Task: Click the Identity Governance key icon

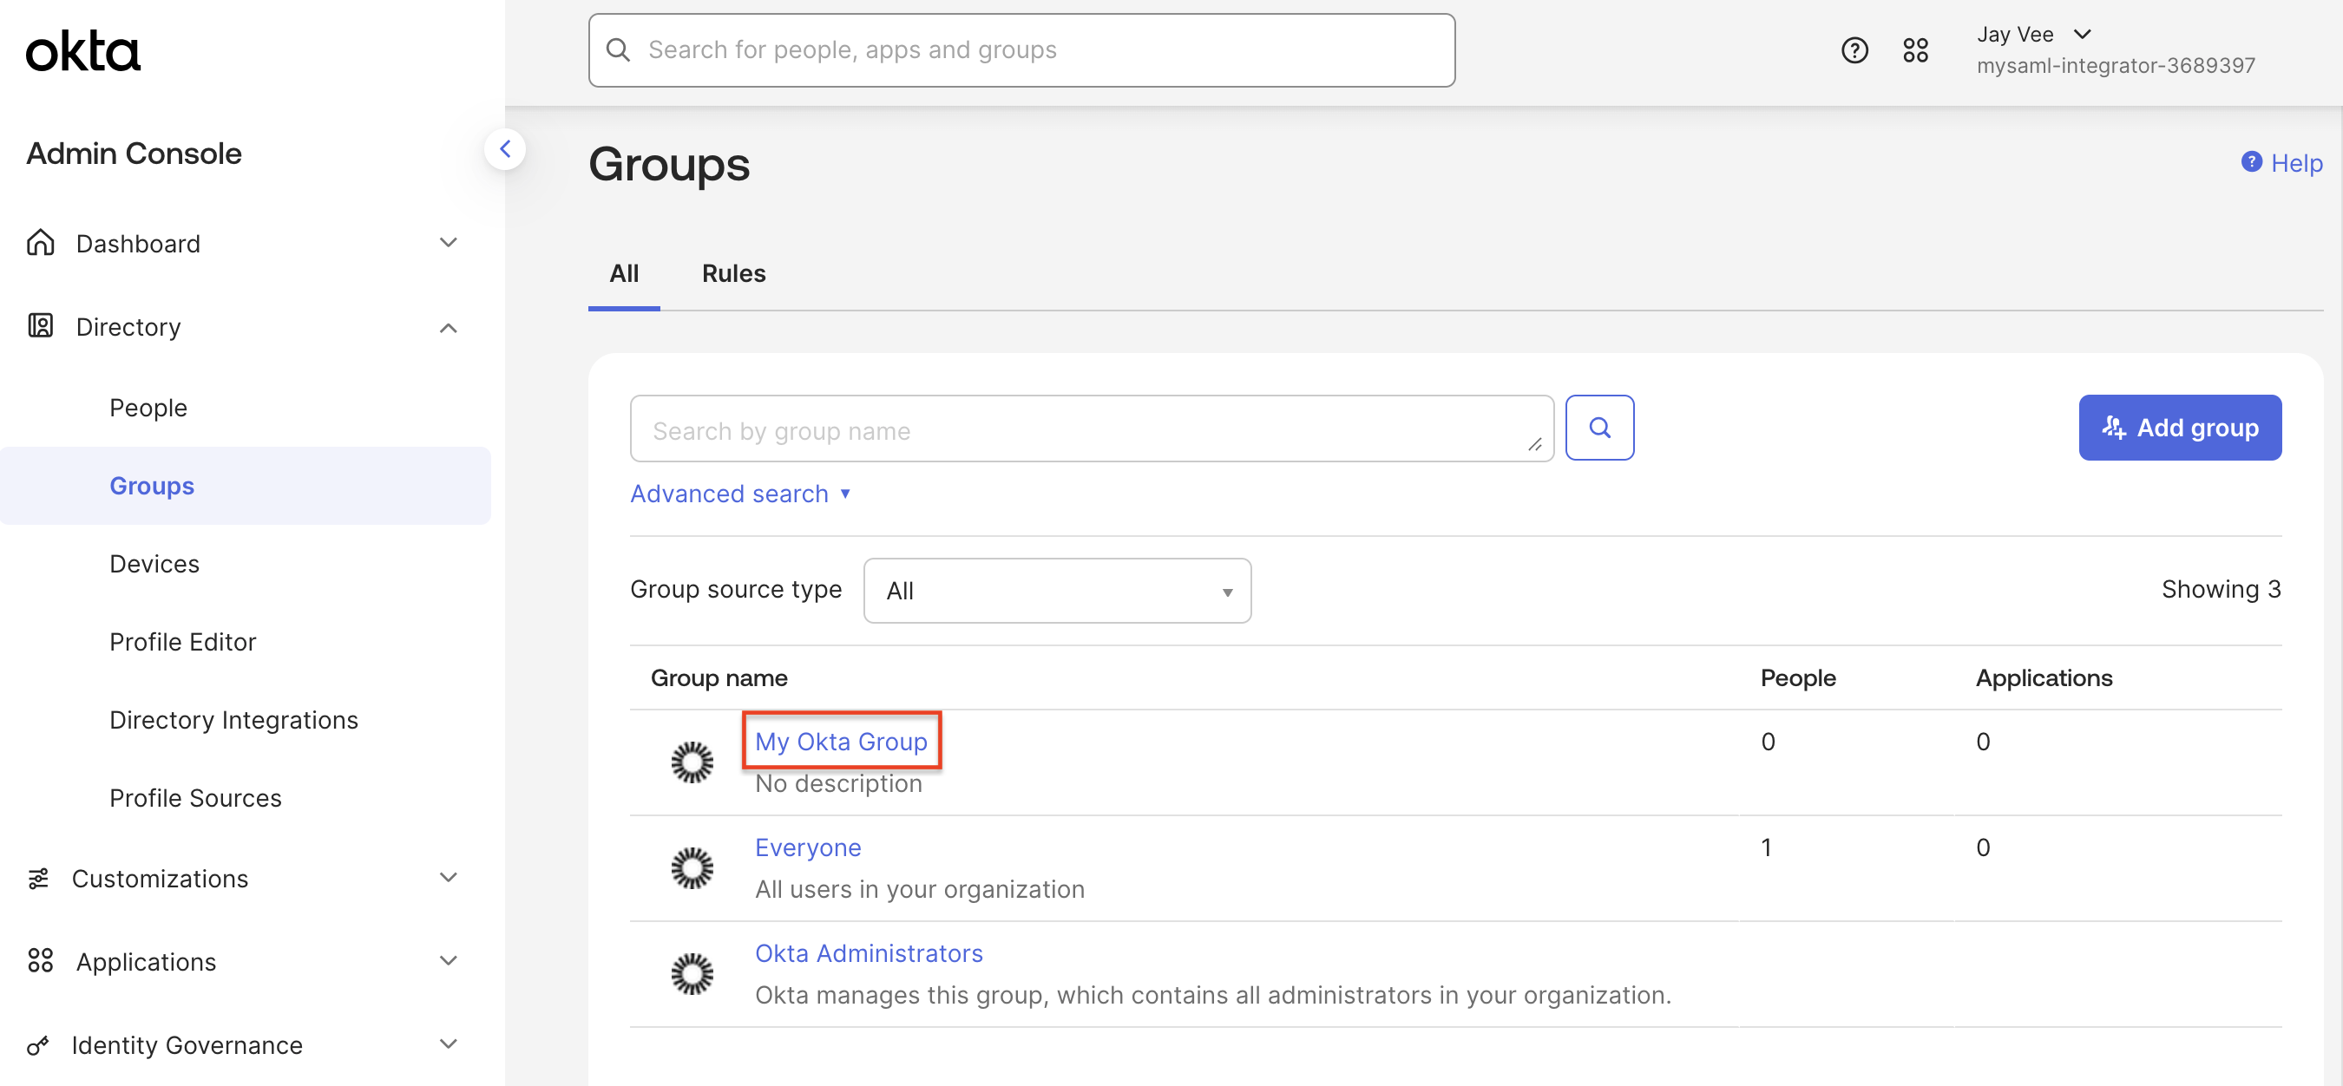Action: [37, 1045]
